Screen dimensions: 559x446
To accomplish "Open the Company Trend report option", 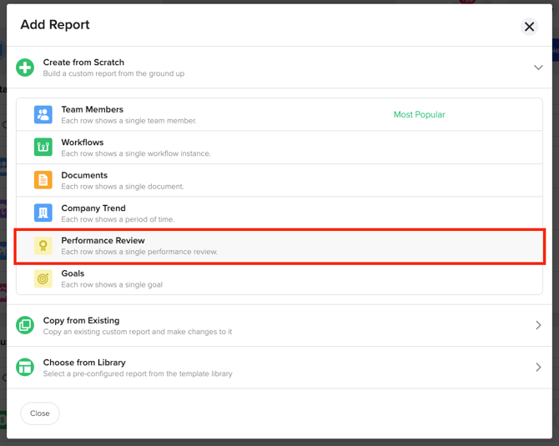I will coord(93,208).
